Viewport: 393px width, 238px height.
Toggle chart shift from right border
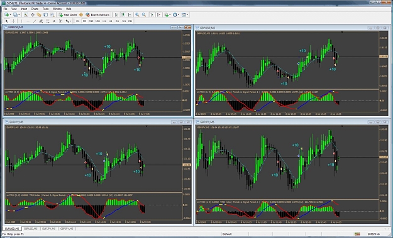pos(158,15)
